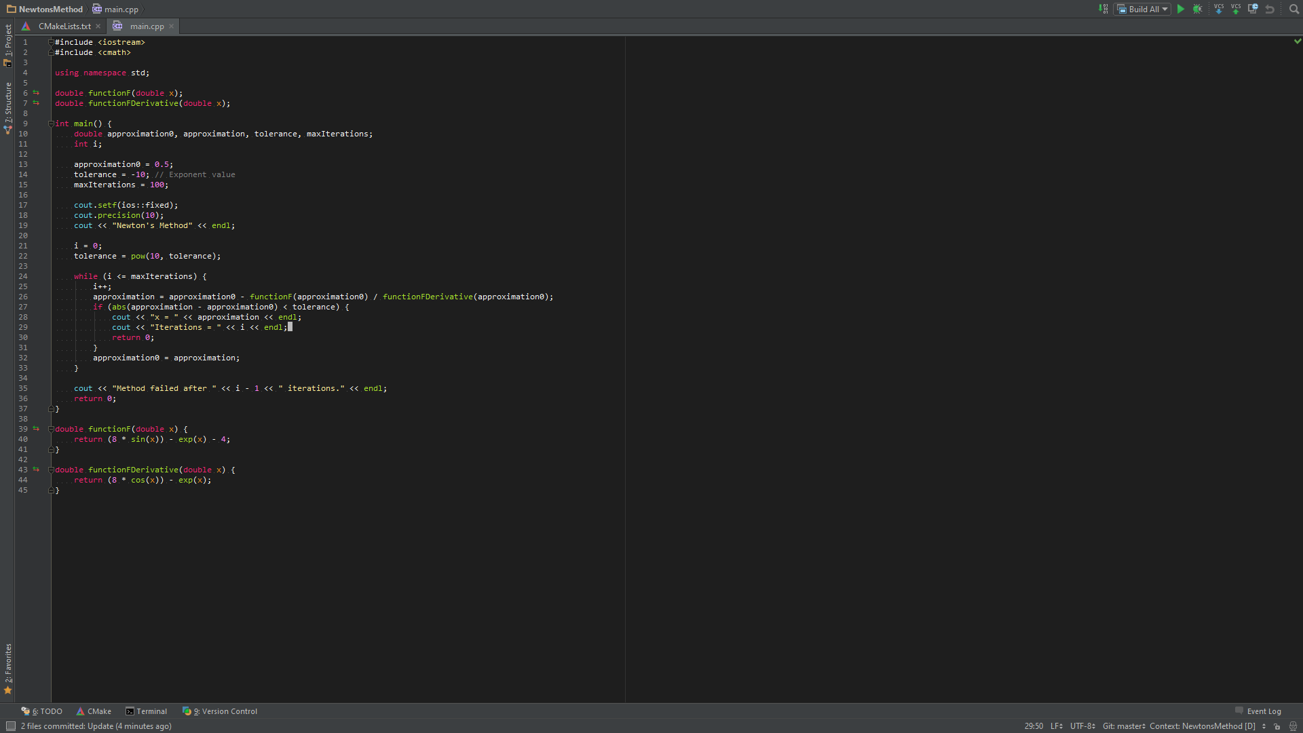
Task: Click the line number 24 in the gutter
Action: point(23,276)
